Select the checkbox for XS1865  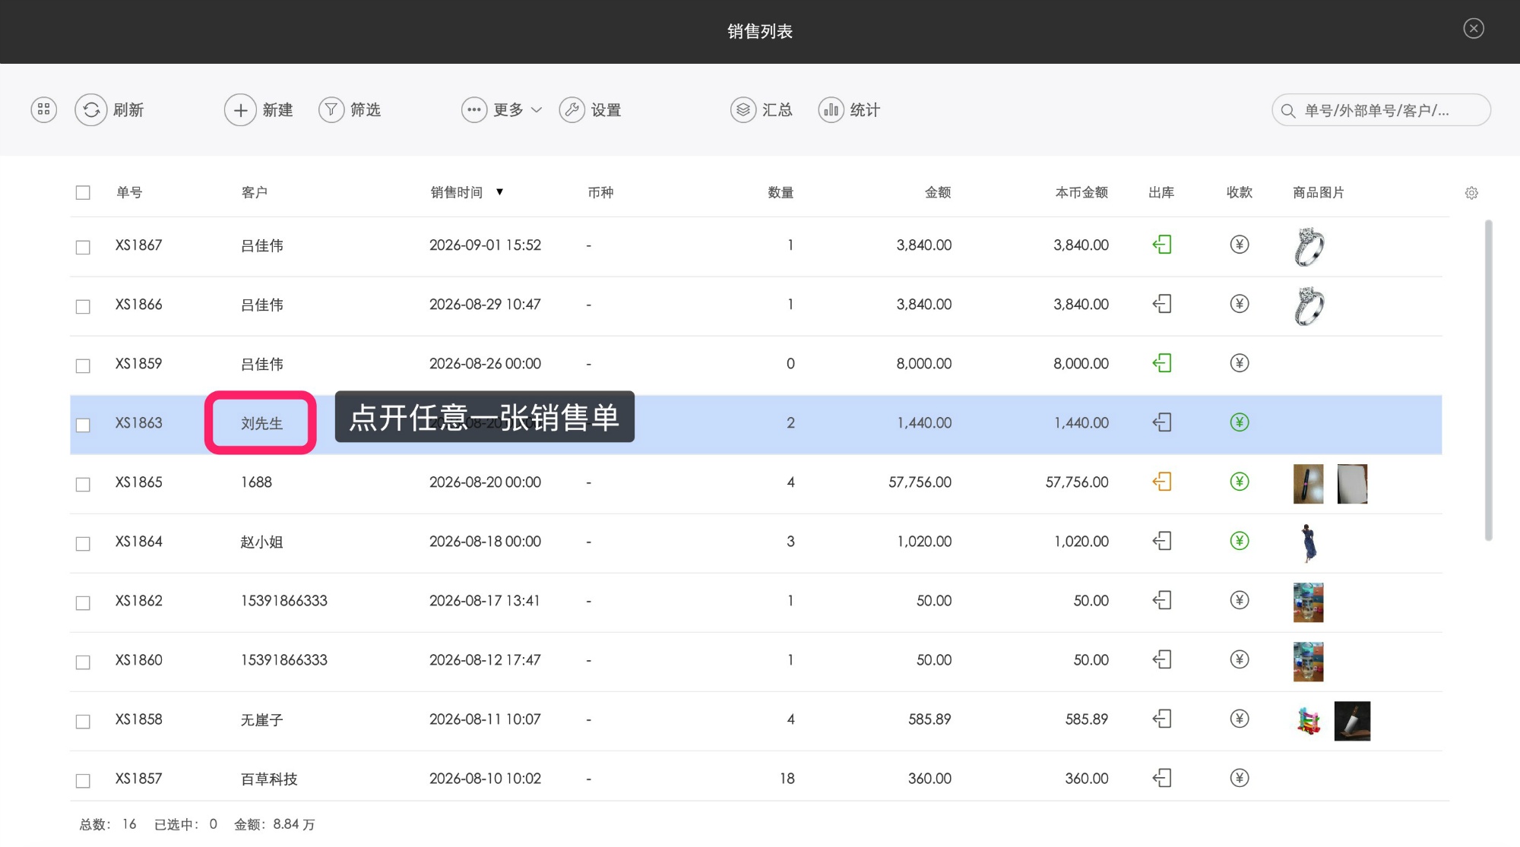(x=83, y=485)
